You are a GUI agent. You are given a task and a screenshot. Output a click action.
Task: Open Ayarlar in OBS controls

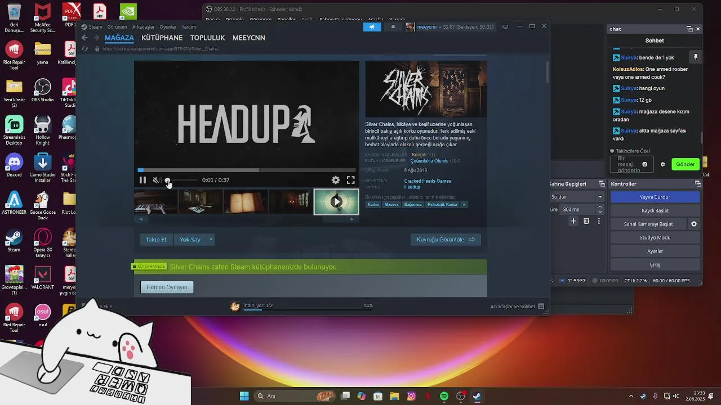point(655,251)
